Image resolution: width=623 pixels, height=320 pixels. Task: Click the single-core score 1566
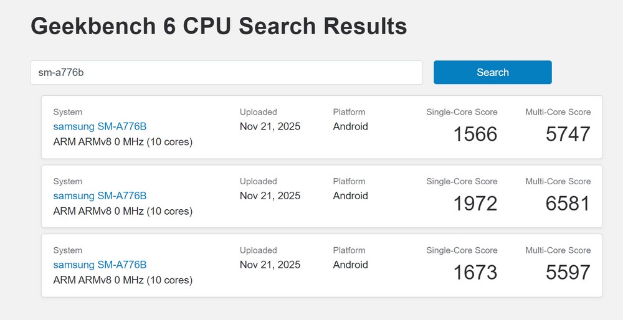tap(475, 134)
